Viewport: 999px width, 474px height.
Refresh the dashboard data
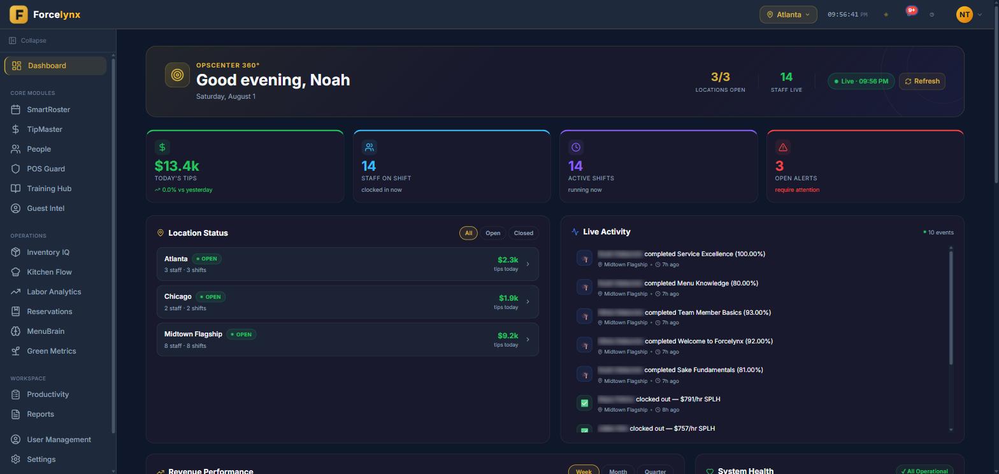pos(922,81)
